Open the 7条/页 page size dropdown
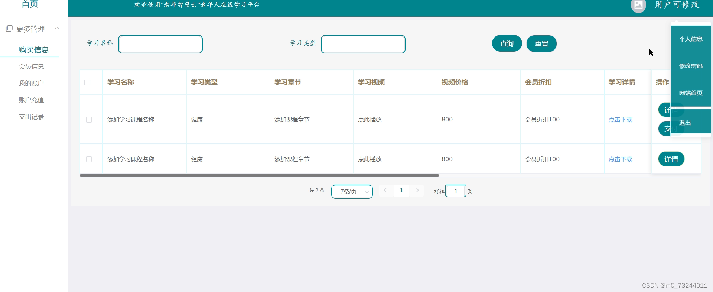Viewport: 713px width, 292px height. 352,192
